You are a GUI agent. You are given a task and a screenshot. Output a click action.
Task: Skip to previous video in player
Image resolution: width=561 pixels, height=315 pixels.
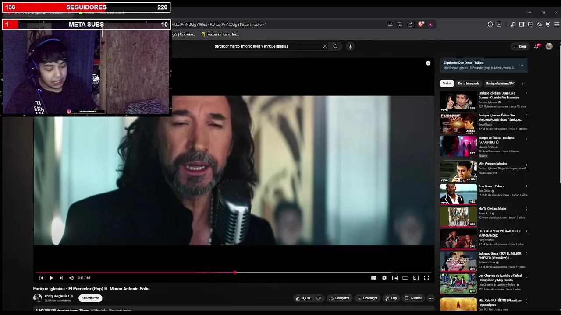click(41, 278)
